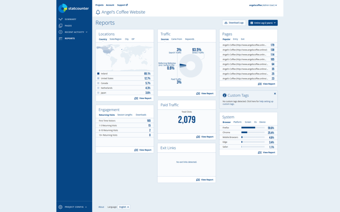
Task: Click the magnifier icon in Paid Traffic View Report
Action: (x=198, y=137)
